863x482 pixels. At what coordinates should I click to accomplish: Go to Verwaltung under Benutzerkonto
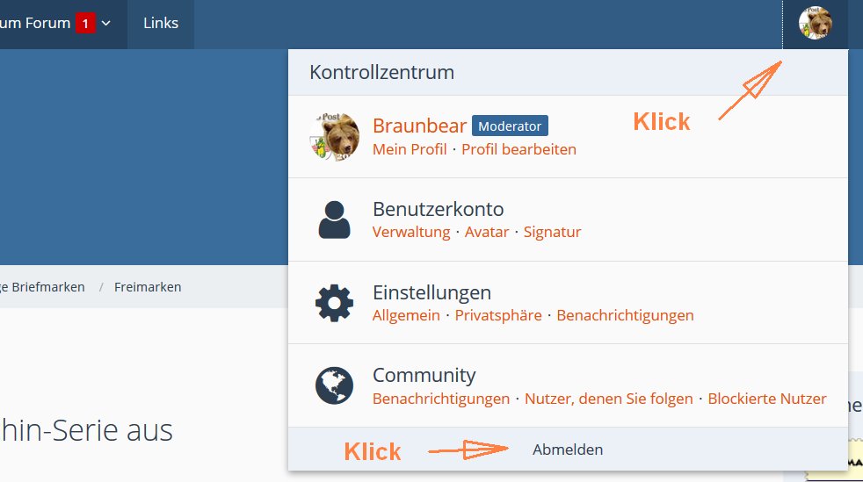click(411, 232)
